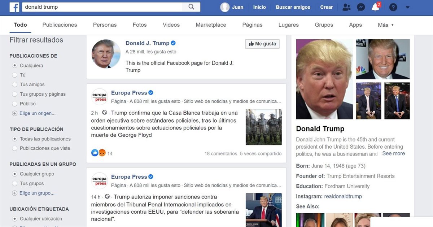Switch to the Marketplace tab
433x227 pixels.
point(211,25)
